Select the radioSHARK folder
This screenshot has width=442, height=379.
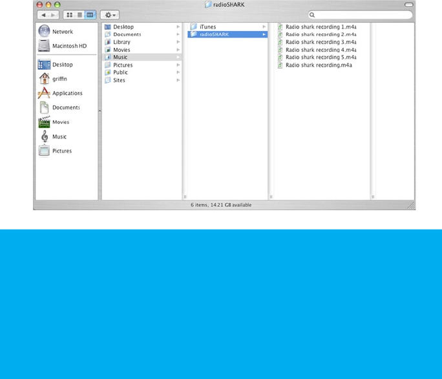coord(227,34)
